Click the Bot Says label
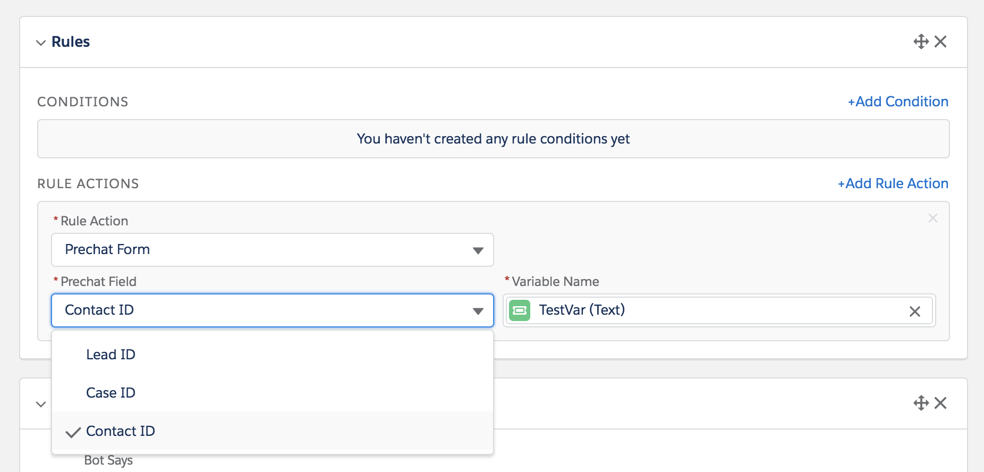Viewport: 984px width, 472px height. pyautogui.click(x=108, y=460)
